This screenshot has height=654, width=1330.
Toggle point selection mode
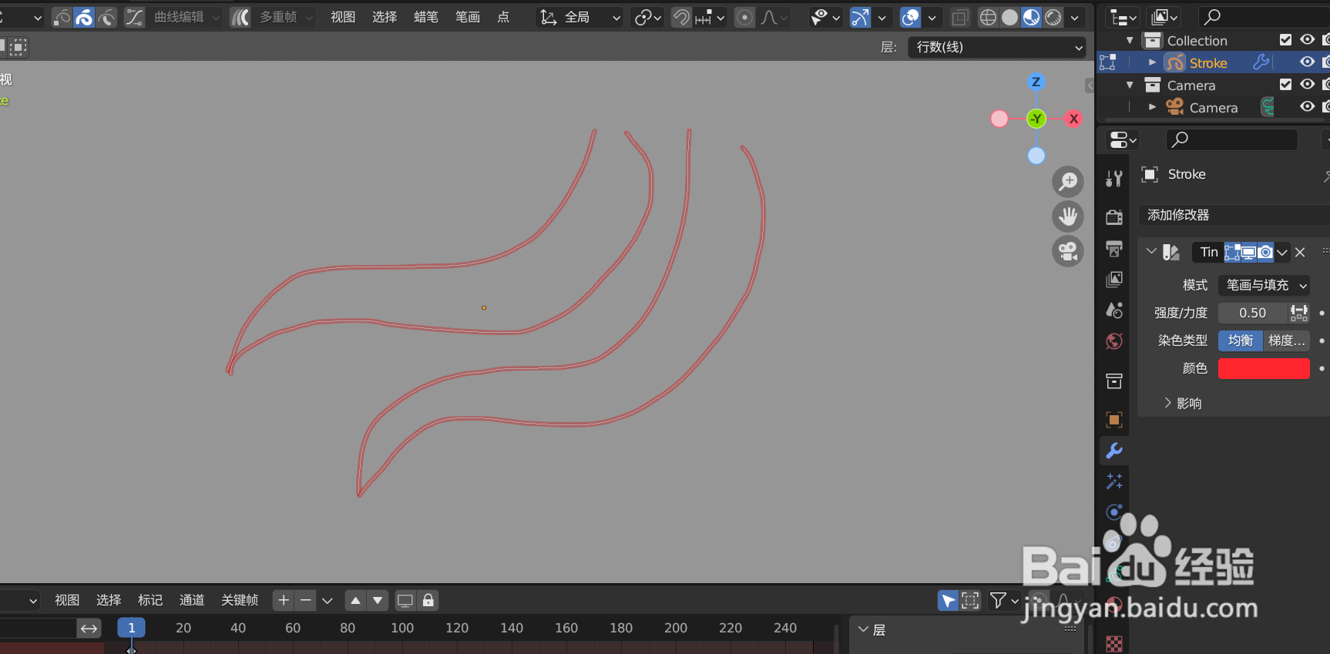point(62,17)
